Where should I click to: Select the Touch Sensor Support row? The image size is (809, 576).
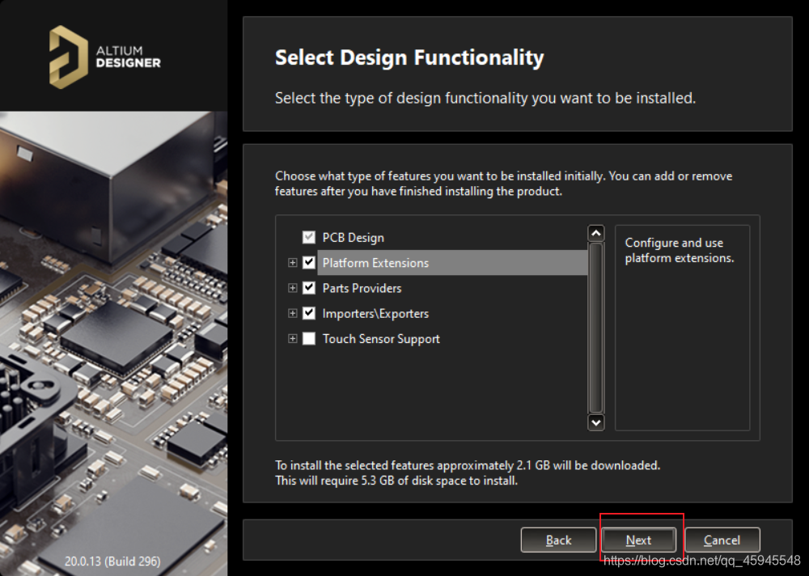381,339
